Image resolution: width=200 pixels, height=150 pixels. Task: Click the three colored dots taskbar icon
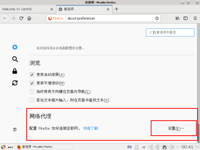10,147
